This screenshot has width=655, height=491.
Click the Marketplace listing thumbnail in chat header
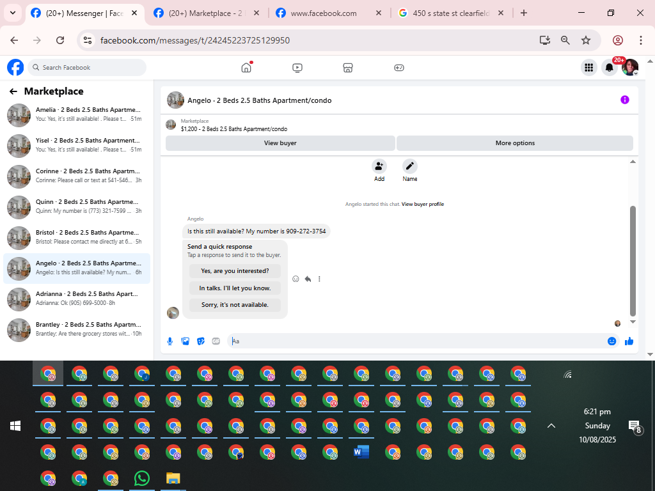click(x=171, y=125)
